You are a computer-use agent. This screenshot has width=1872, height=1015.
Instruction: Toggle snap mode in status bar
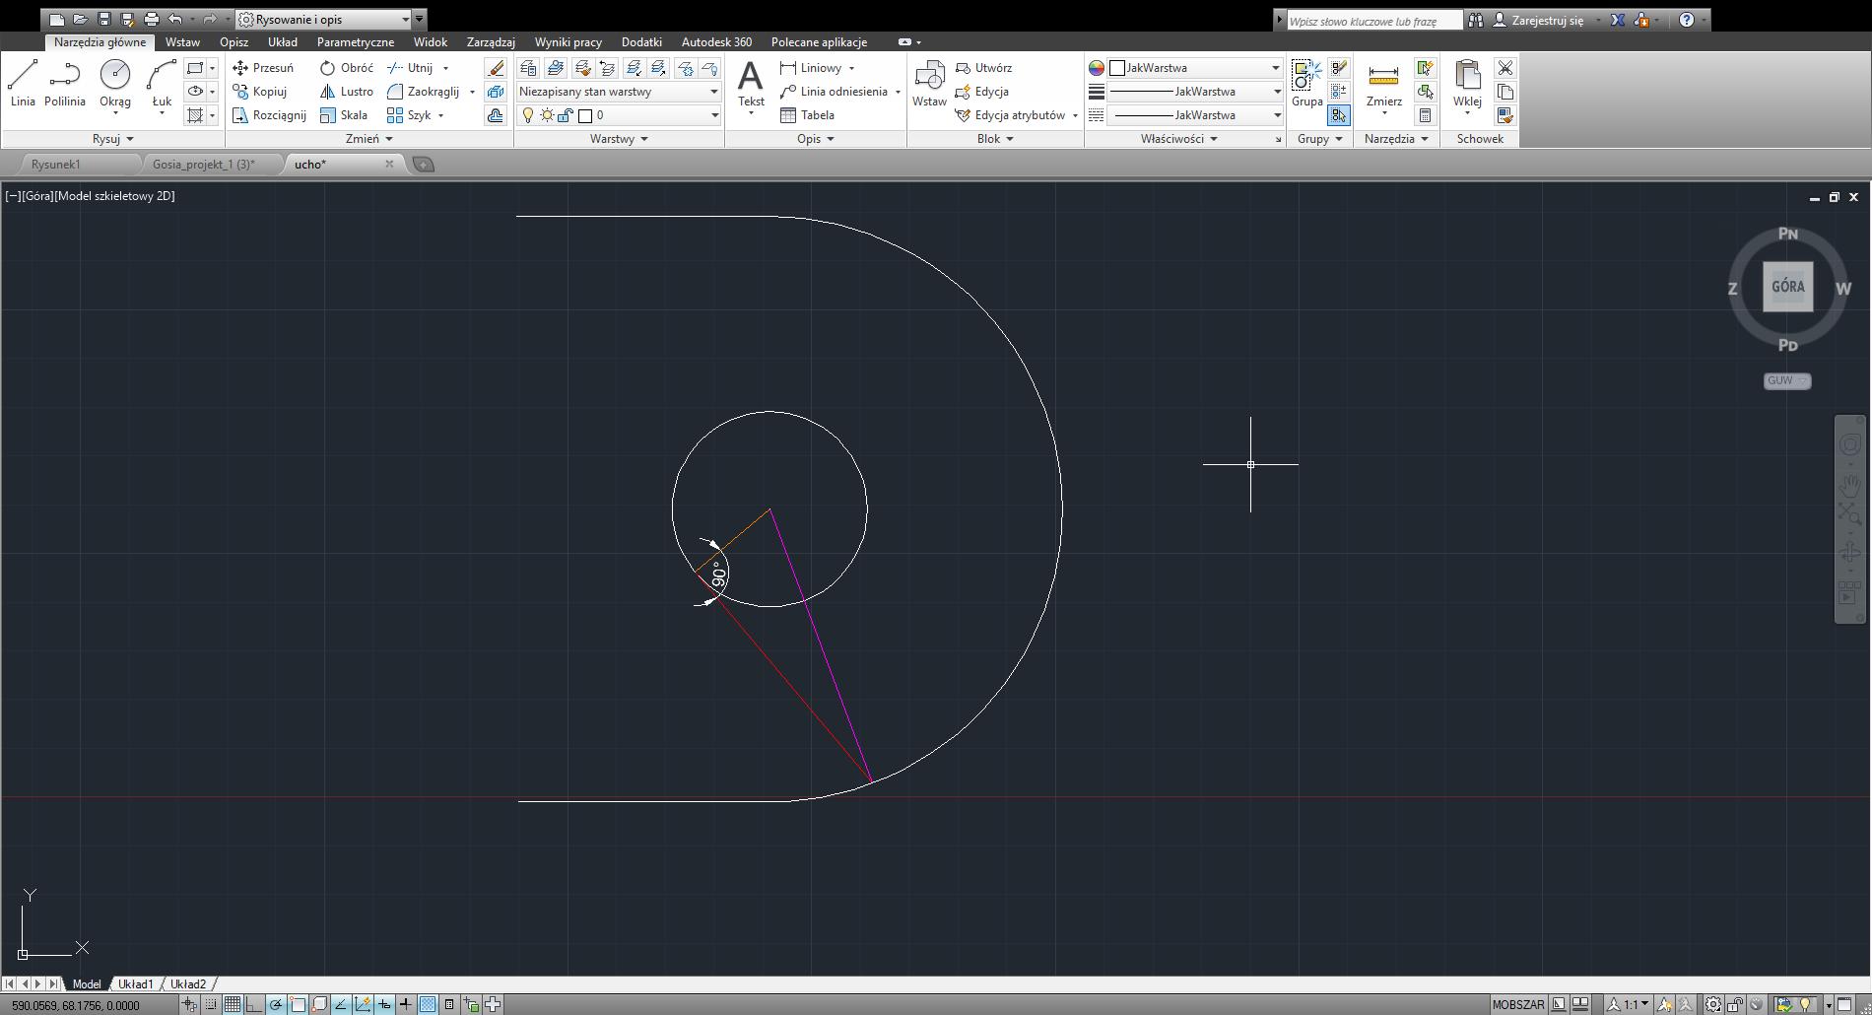pyautogui.click(x=211, y=1004)
